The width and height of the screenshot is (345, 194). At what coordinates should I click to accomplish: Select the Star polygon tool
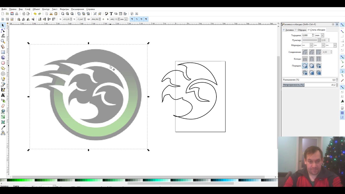coord(3,68)
